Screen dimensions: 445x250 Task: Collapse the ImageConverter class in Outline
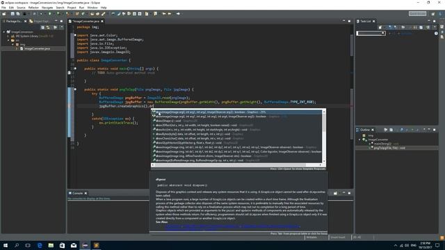pos(359,140)
